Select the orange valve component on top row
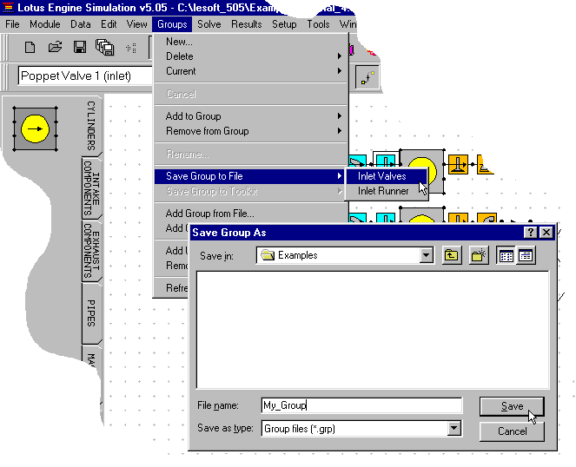 coord(458,164)
